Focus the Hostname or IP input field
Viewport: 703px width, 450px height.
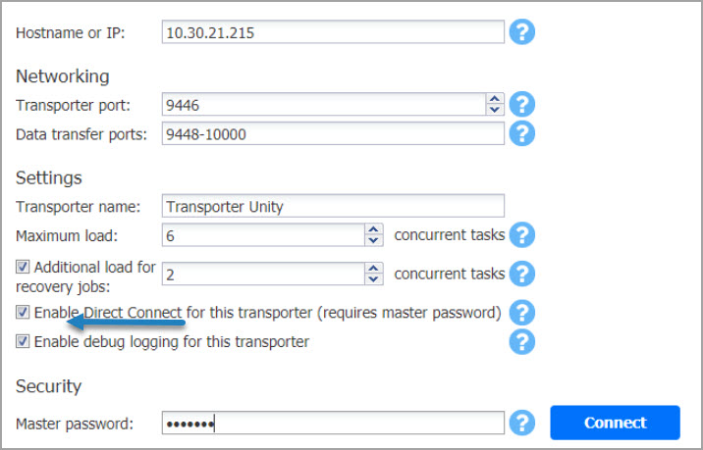pyautogui.click(x=333, y=32)
